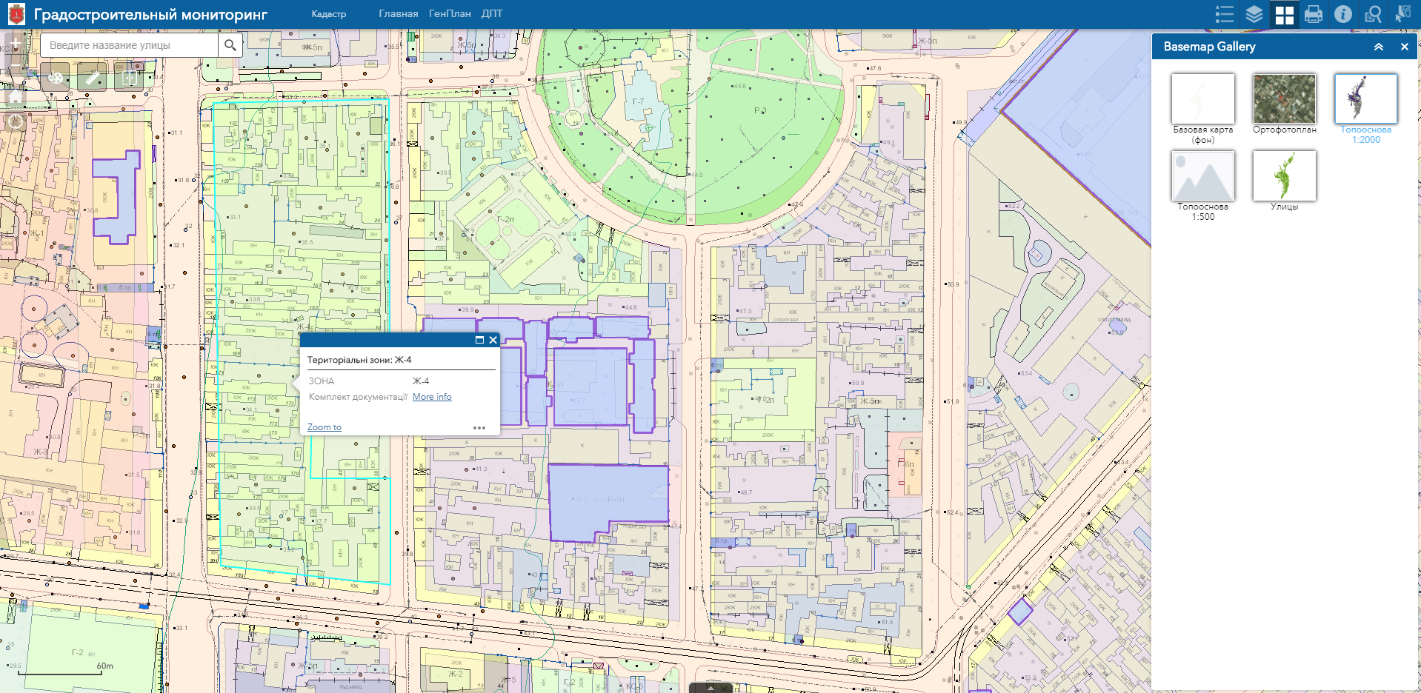1421x693 pixels.
Task: Open the layers list widget
Action: [1254, 13]
